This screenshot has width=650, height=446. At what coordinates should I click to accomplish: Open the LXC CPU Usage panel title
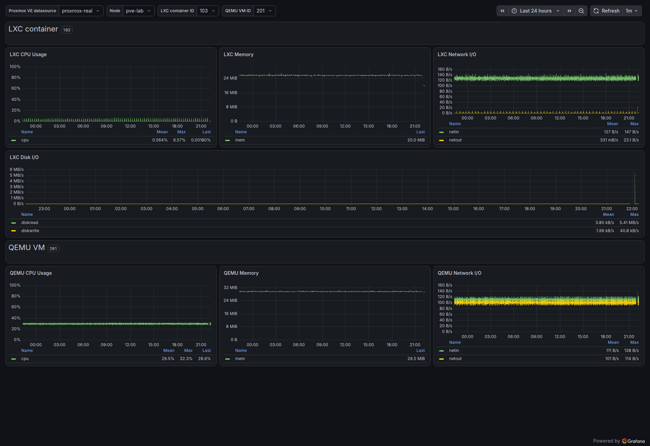pos(28,54)
